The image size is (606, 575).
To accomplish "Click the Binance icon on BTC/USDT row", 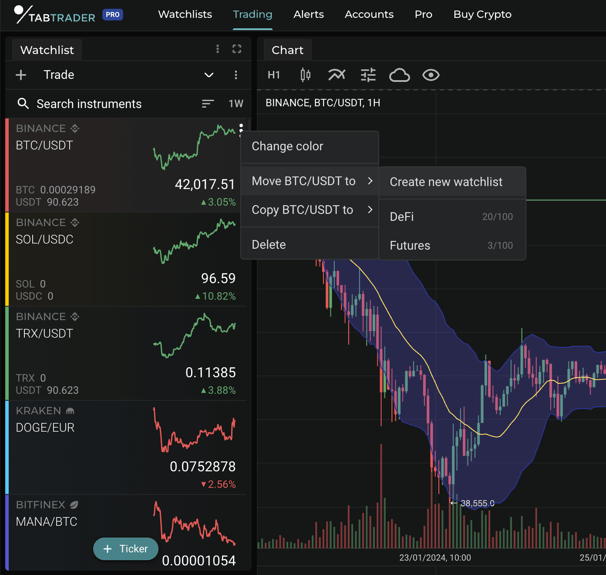I will click(x=75, y=129).
